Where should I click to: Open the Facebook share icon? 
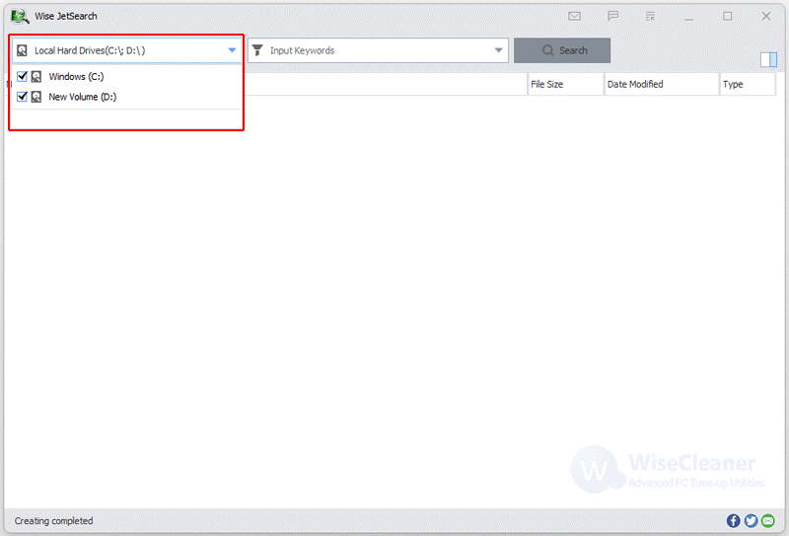click(733, 521)
